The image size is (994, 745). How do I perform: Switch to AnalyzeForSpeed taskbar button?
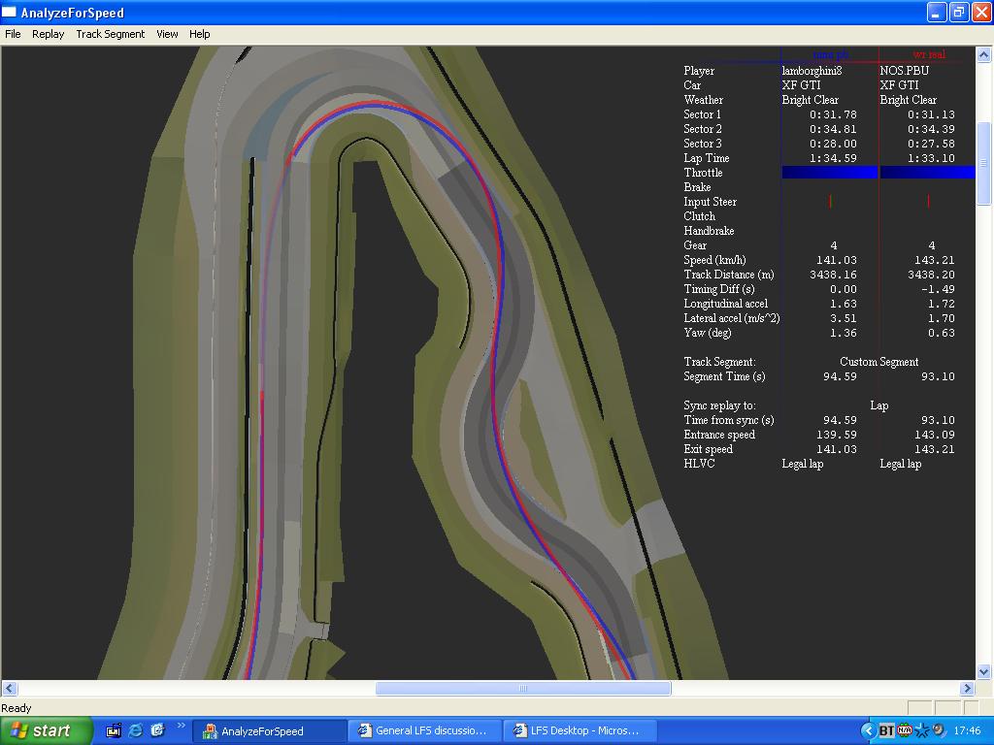269,731
